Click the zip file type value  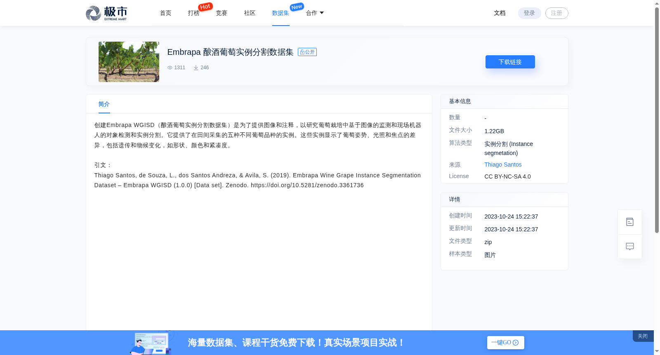488,242
